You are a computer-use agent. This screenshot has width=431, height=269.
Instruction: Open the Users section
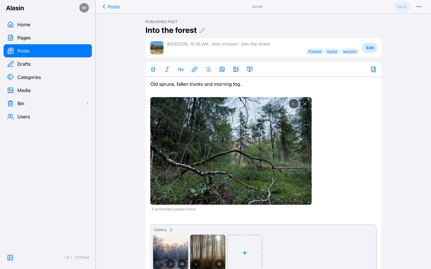click(48, 117)
